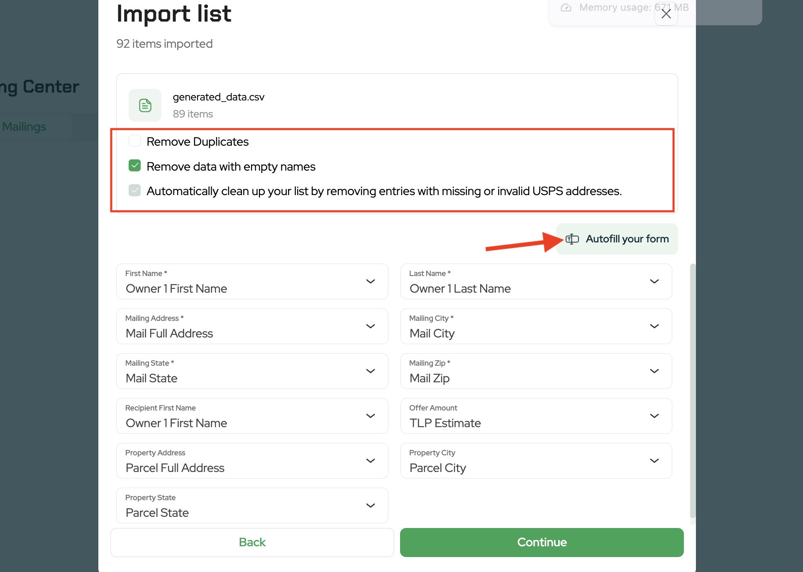
Task: Click the form's vertical scrollbar
Action: click(692, 390)
